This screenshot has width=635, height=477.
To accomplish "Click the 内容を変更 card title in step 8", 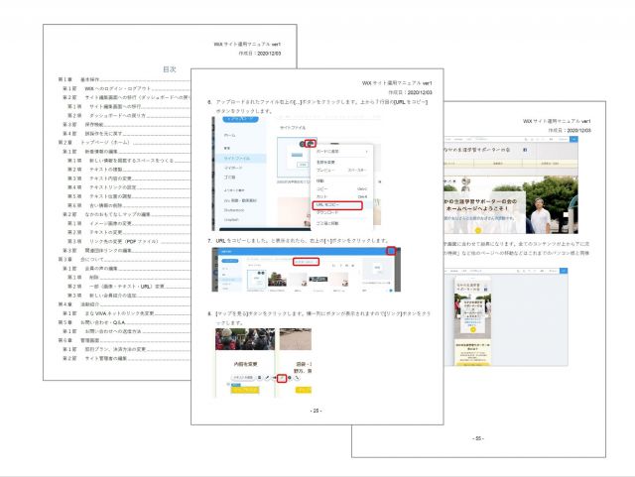I will pos(245,364).
